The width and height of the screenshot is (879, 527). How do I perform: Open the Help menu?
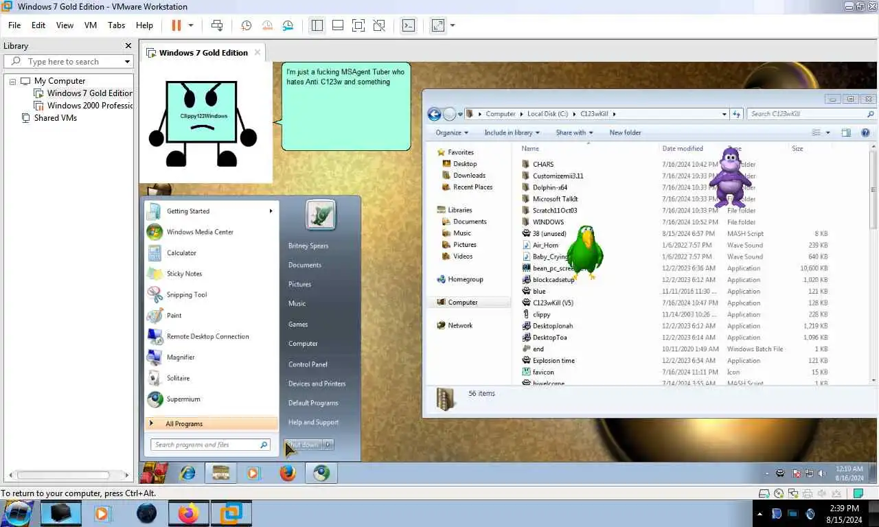tap(144, 25)
